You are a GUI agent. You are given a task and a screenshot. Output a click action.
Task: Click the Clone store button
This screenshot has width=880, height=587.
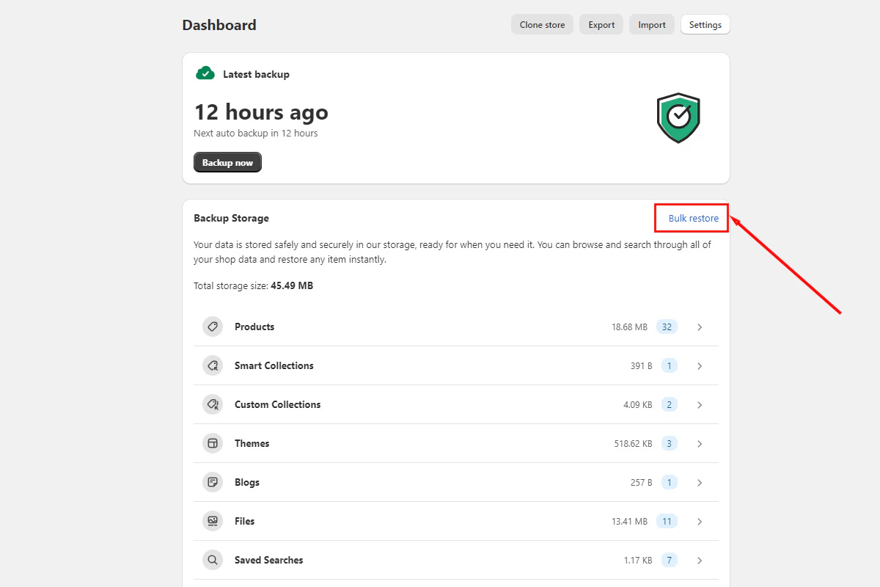coord(542,24)
